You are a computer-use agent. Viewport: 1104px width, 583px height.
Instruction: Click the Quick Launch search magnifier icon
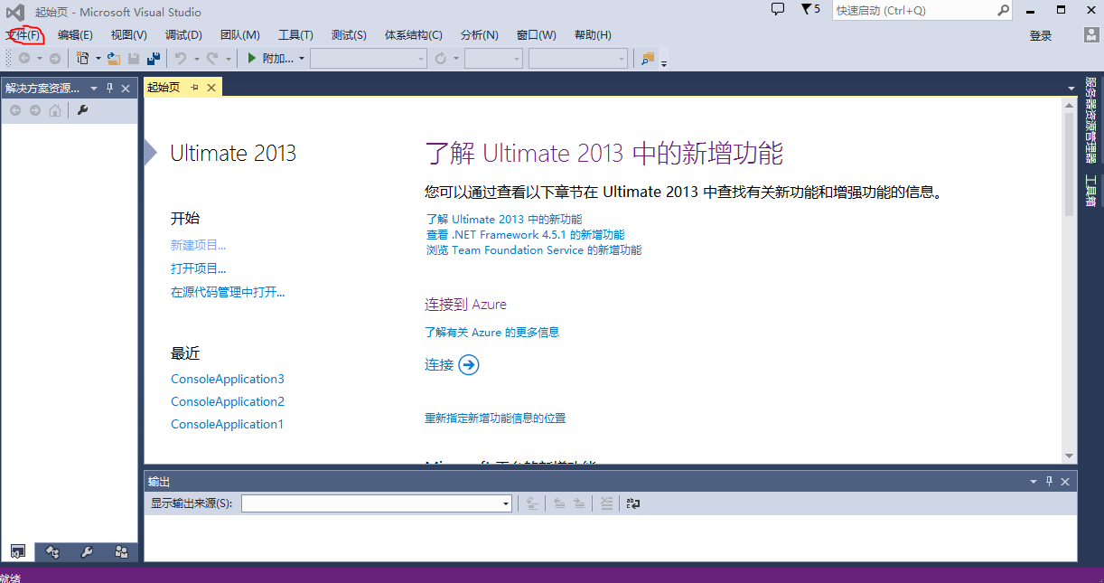[x=1004, y=11]
